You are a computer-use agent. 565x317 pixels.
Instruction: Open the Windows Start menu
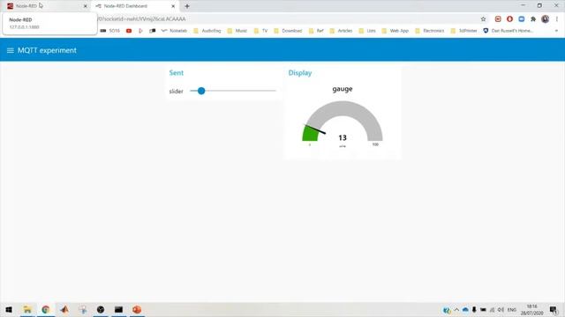(x=9, y=309)
